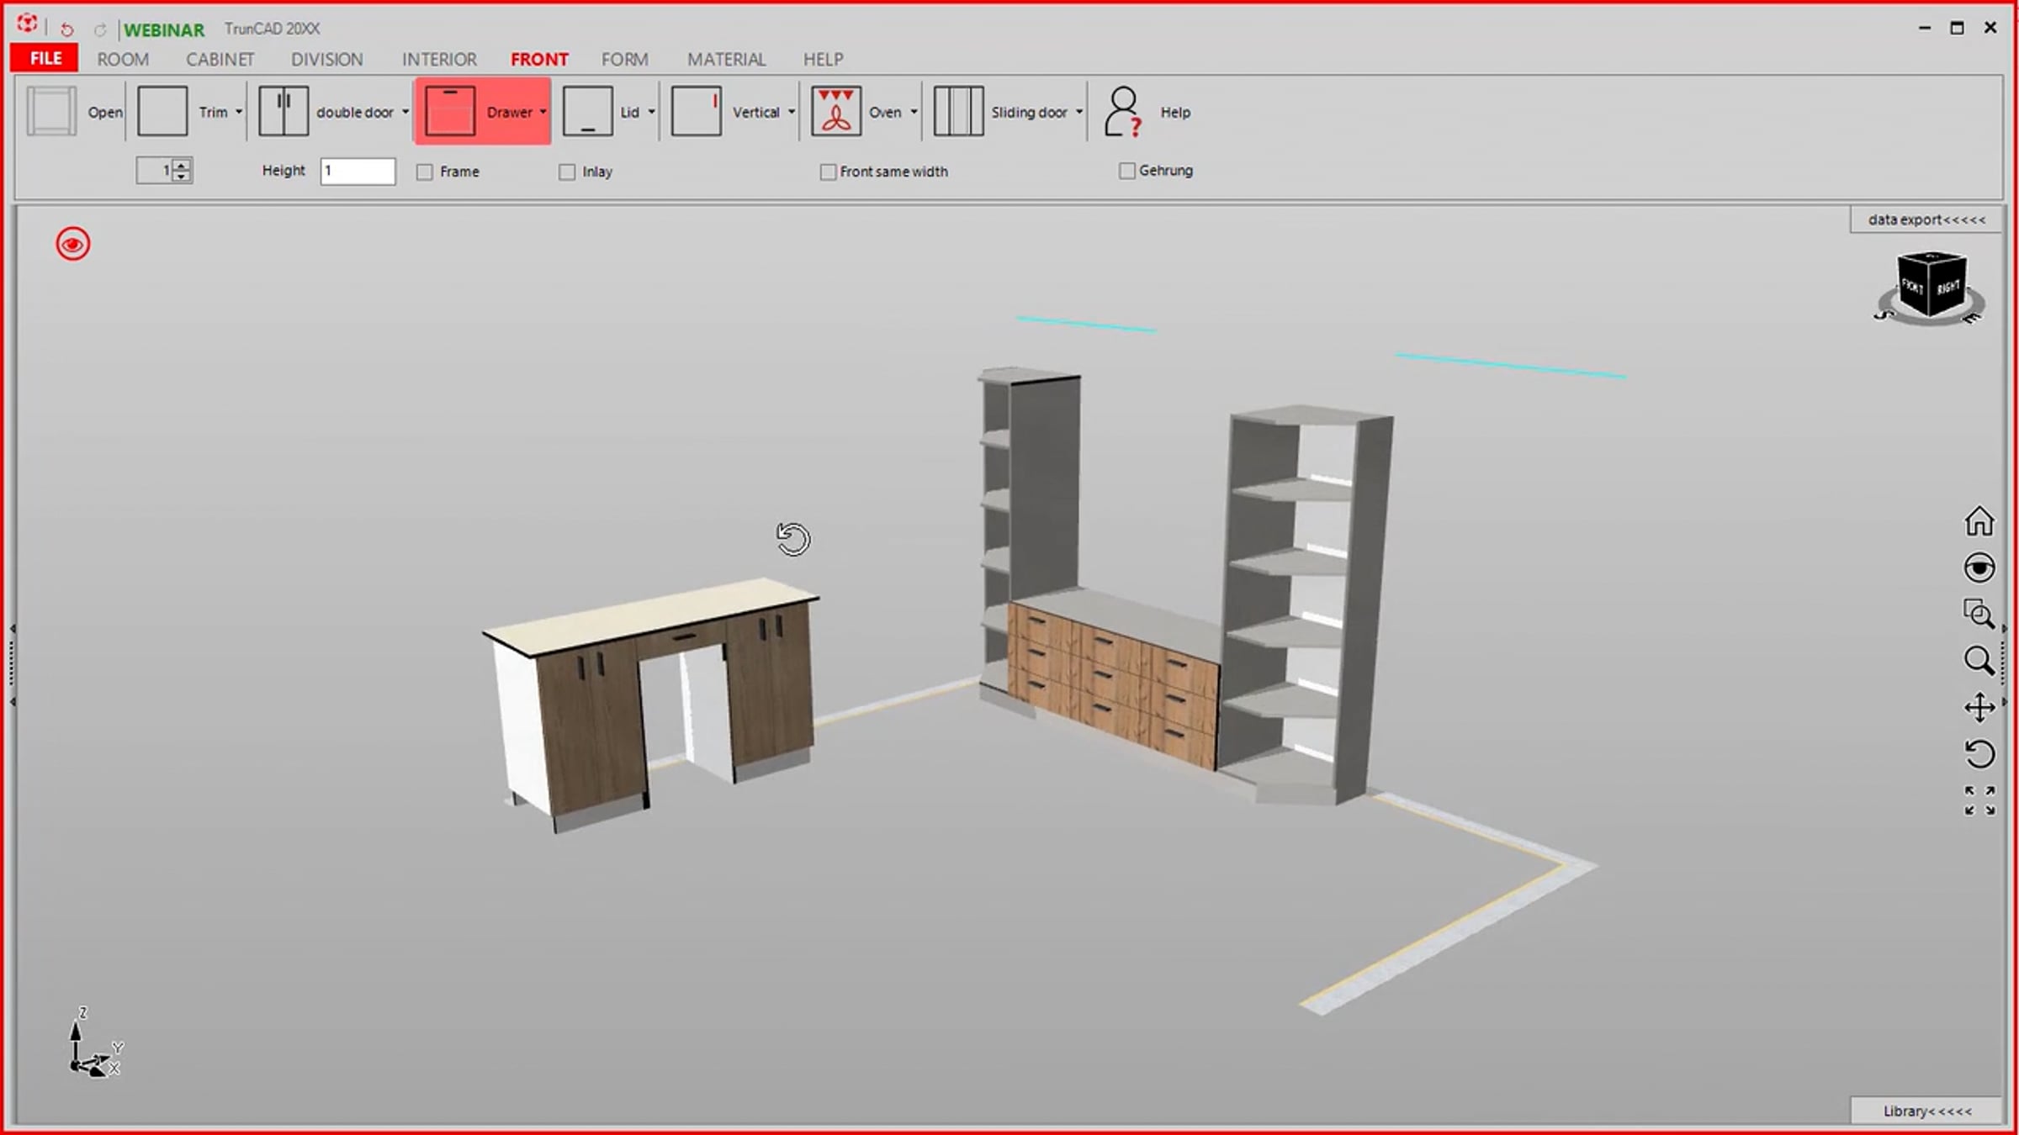2019x1135 pixels.
Task: Open the Lid dropdown arrow
Action: (x=651, y=112)
